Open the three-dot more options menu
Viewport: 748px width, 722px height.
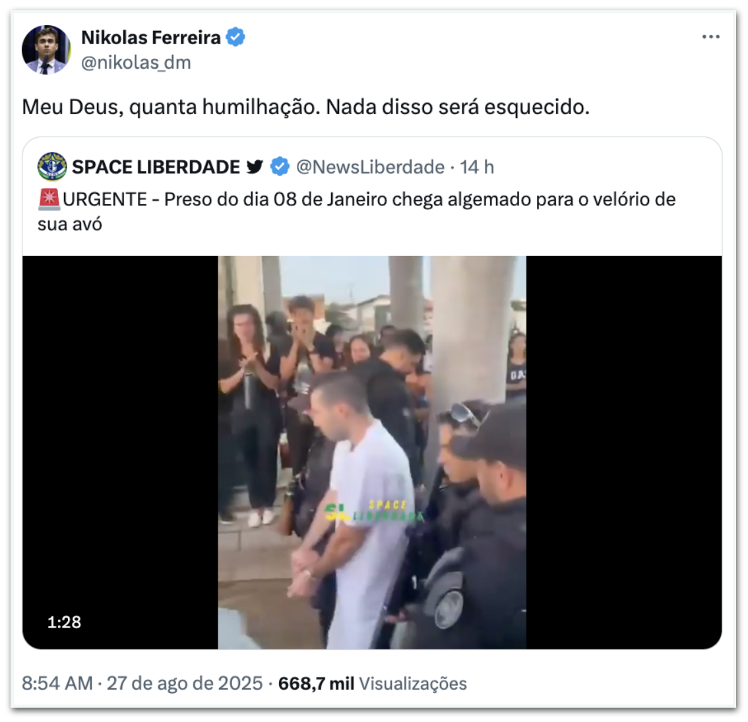tap(710, 37)
